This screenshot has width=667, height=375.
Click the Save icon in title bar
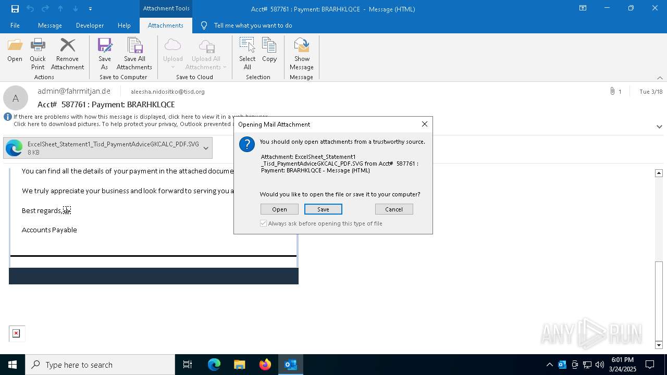tap(15, 8)
